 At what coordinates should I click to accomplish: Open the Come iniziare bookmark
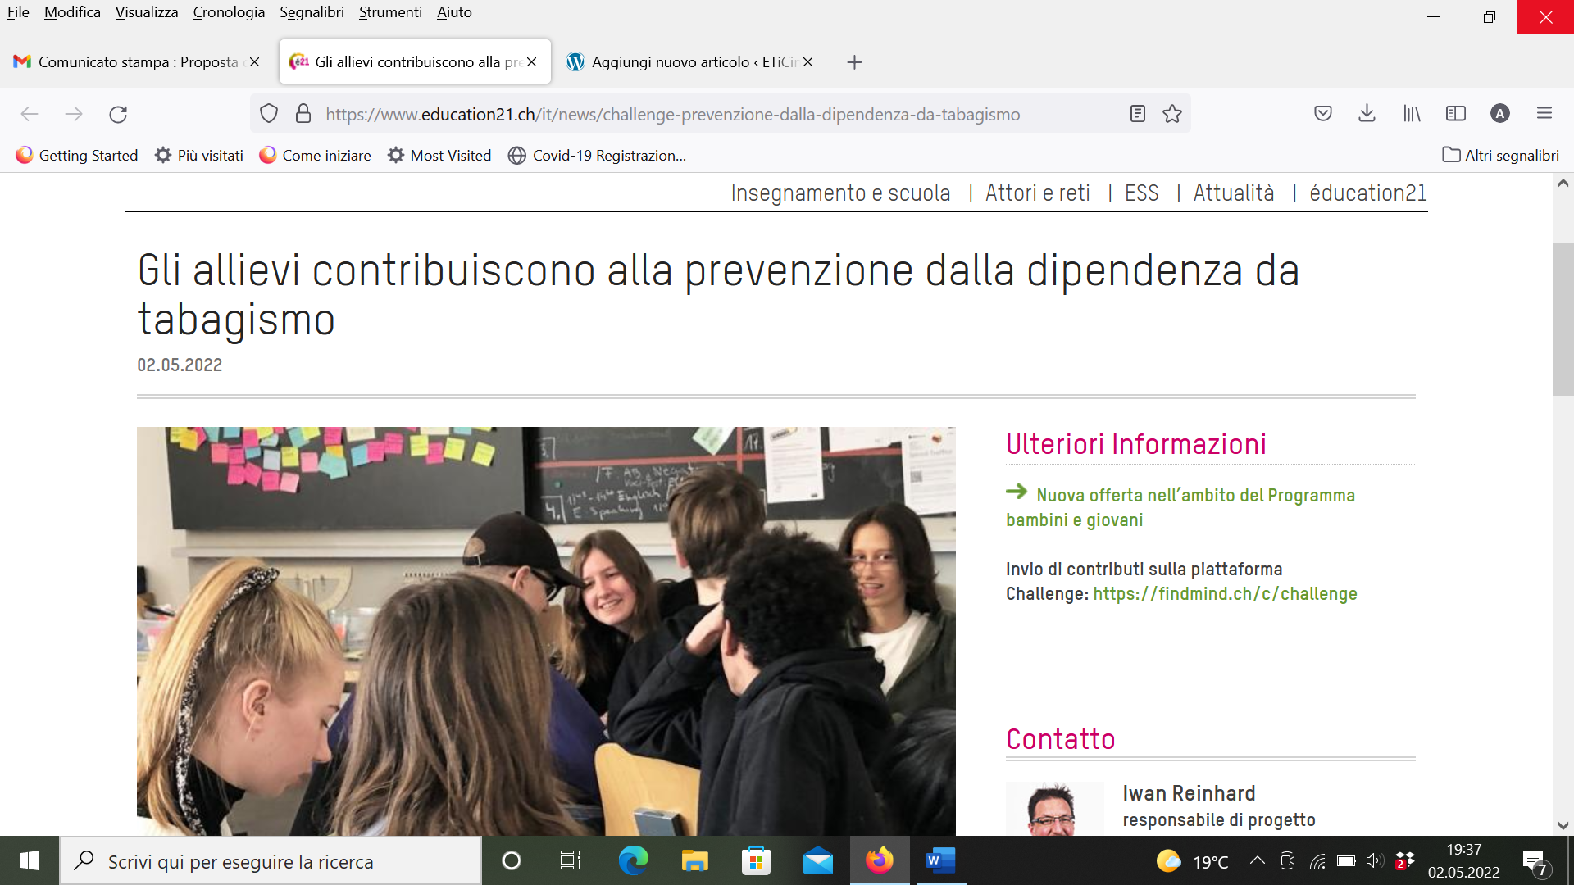point(315,155)
